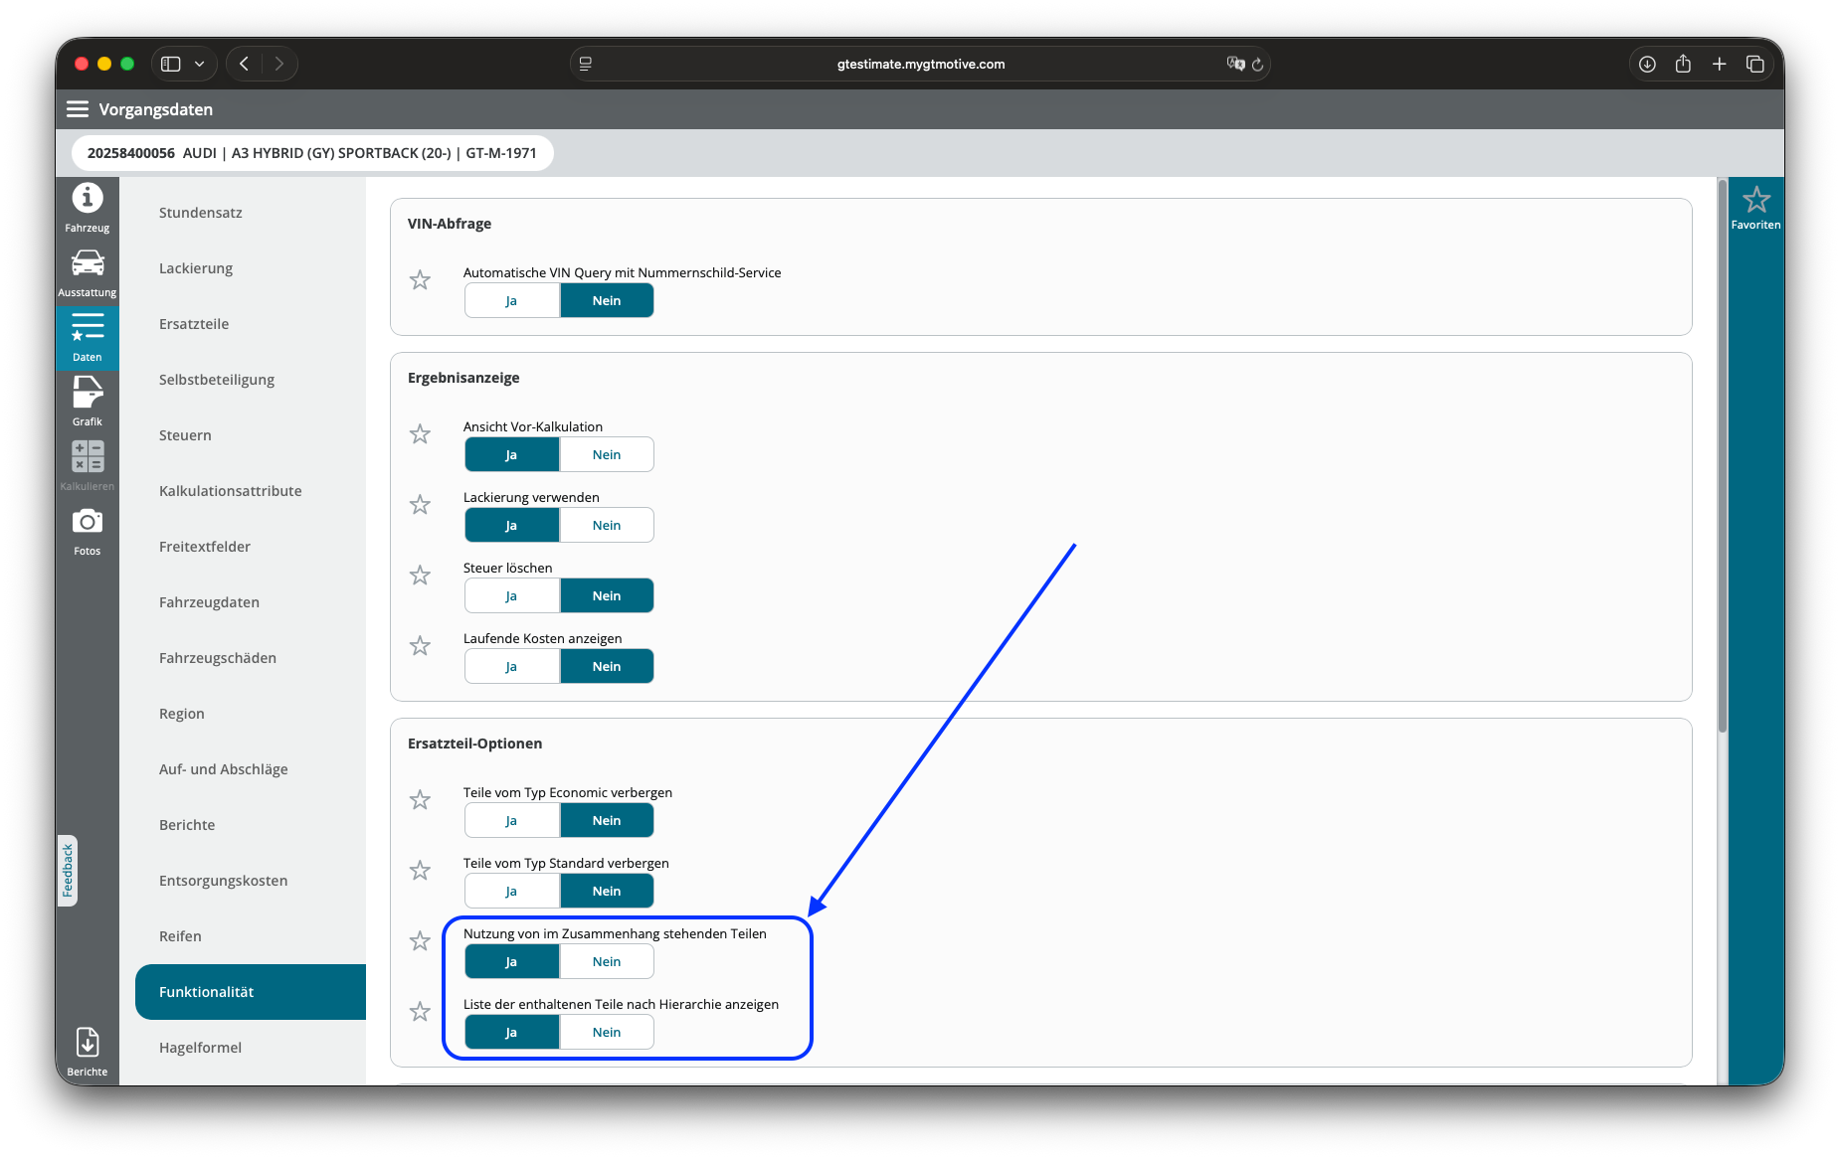Open the Feedback side tab
Screen dimensions: 1840x1159
(68, 870)
